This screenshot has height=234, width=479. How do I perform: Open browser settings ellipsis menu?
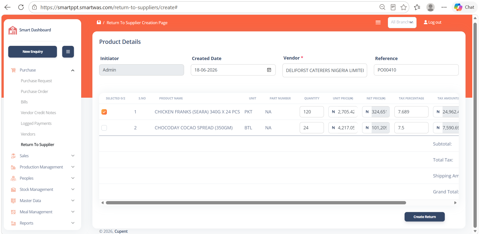tap(444, 7)
